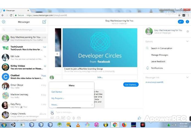This screenshot has width=191, height=136.
Task: Open the GIF picker icon
Action: [63, 118]
